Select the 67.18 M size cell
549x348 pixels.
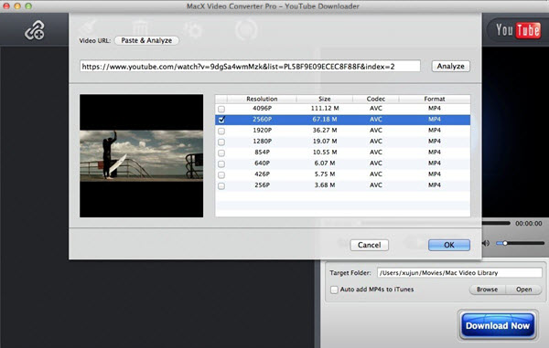(325, 120)
